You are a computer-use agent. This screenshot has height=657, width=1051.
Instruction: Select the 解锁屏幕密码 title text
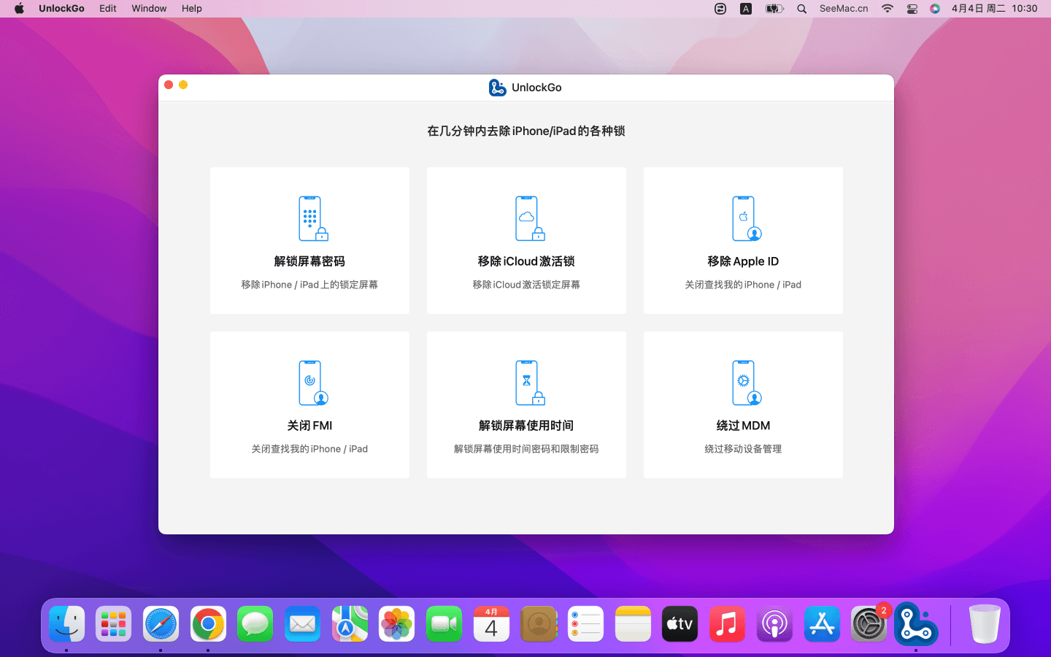pyautogui.click(x=309, y=261)
